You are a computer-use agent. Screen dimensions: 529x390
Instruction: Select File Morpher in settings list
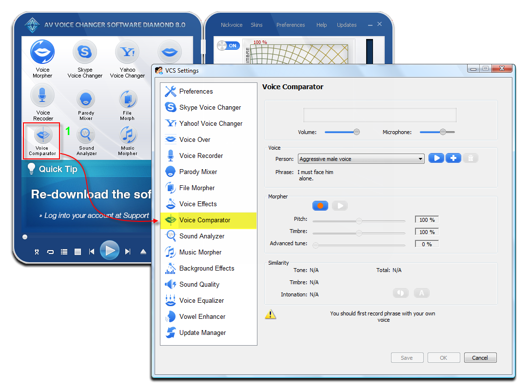209,188
